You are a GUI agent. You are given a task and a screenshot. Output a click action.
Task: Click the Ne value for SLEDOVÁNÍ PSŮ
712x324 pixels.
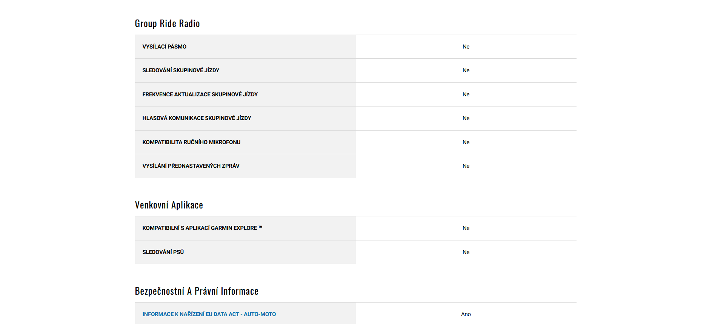[x=466, y=252]
